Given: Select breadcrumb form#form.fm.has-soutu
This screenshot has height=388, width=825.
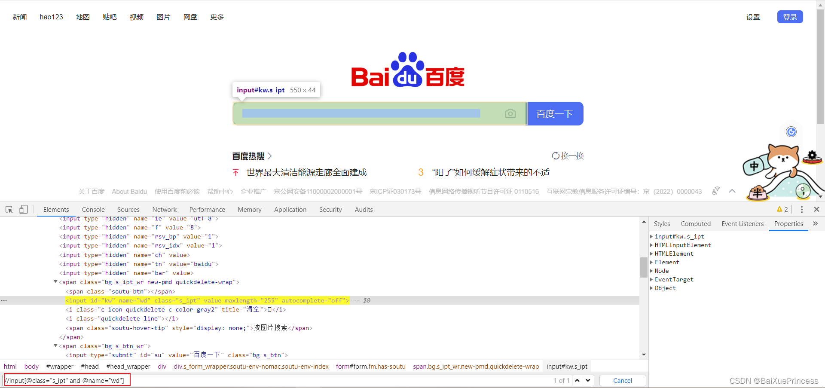Looking at the screenshot, I should click(x=371, y=367).
